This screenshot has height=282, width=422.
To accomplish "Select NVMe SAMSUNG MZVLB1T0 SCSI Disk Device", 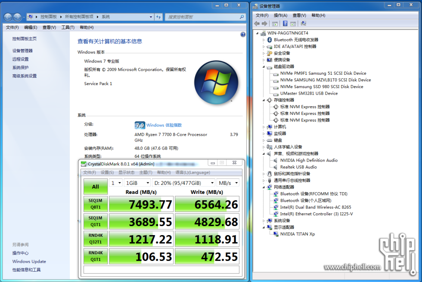I will 326,80.
